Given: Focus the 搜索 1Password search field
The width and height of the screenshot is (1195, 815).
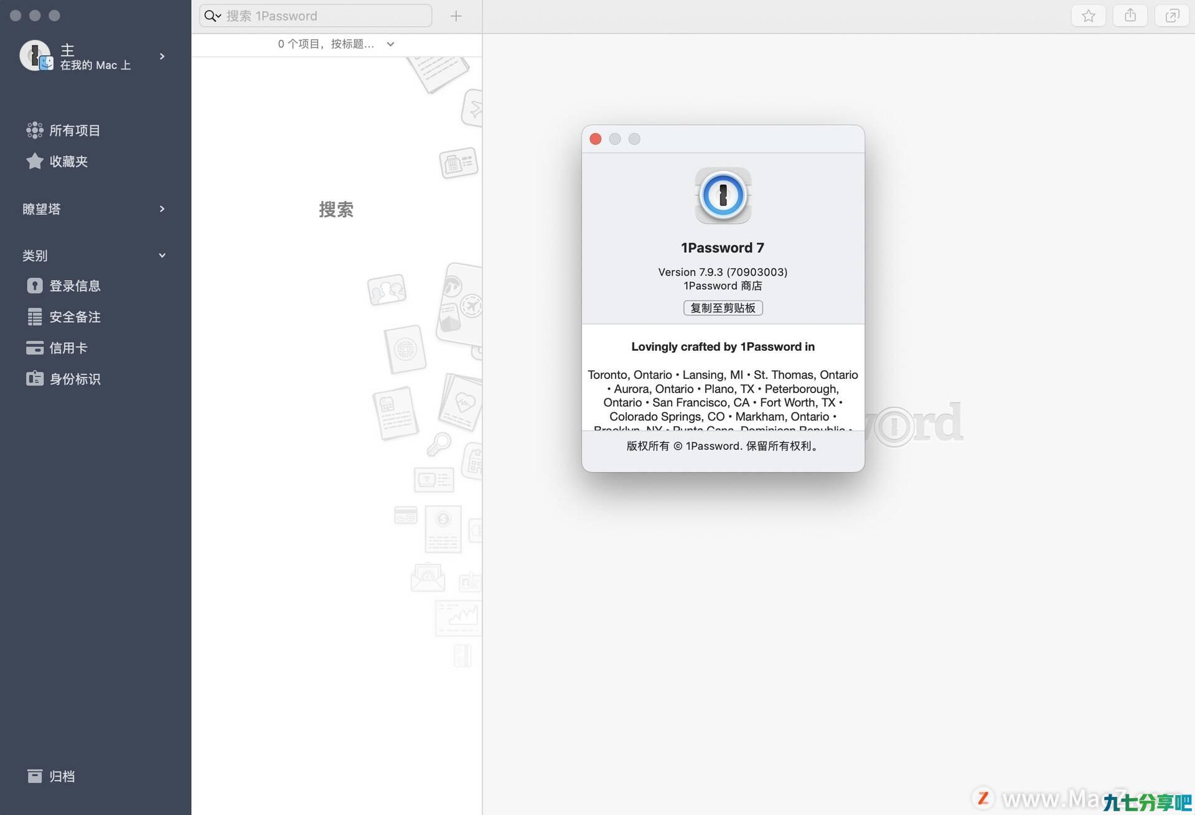Looking at the screenshot, I should point(316,16).
